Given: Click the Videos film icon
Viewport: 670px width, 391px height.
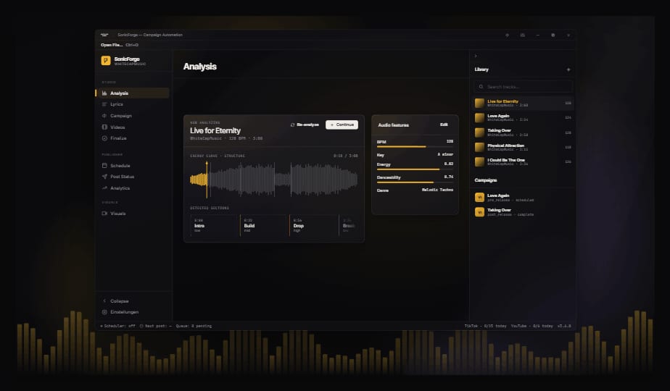Looking at the screenshot, I should (x=104, y=127).
